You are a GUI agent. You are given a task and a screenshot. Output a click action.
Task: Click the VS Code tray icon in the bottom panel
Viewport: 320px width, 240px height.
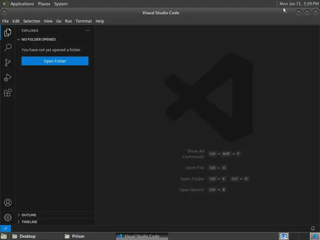314,236
